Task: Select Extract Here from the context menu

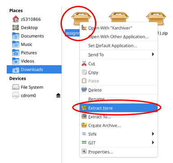Action: tap(119, 108)
